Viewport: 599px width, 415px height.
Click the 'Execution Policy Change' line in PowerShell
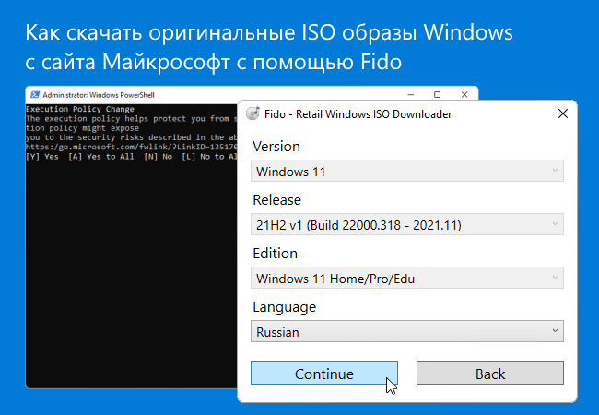pos(80,109)
